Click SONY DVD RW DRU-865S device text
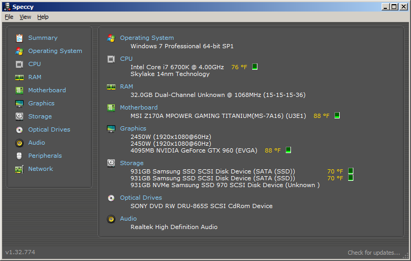411x261 pixels. [x=201, y=206]
